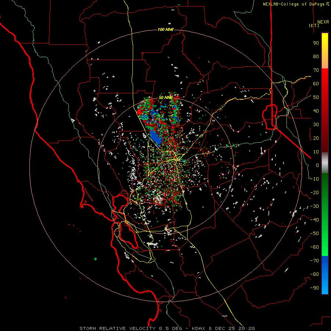The height and width of the screenshot is (331, 331).
Task: Click the positive 50 scale label
Action: coord(316,97)
